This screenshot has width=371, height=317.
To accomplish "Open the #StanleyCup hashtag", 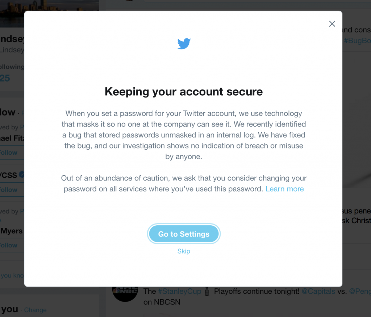I will point(179,291).
